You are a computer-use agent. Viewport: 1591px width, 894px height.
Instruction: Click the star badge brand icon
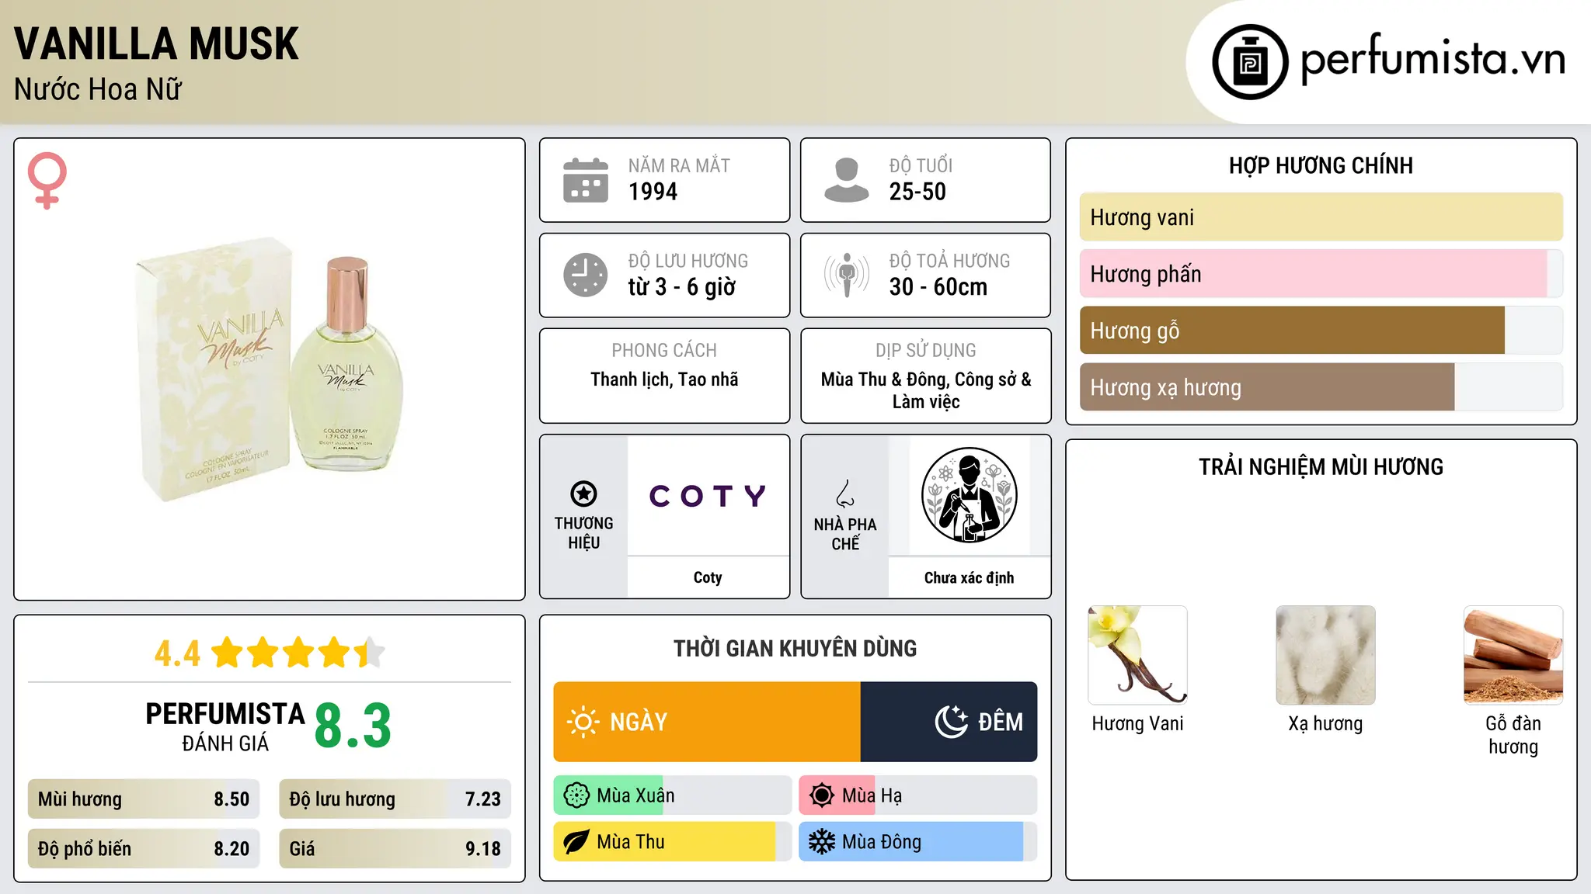tap(583, 494)
